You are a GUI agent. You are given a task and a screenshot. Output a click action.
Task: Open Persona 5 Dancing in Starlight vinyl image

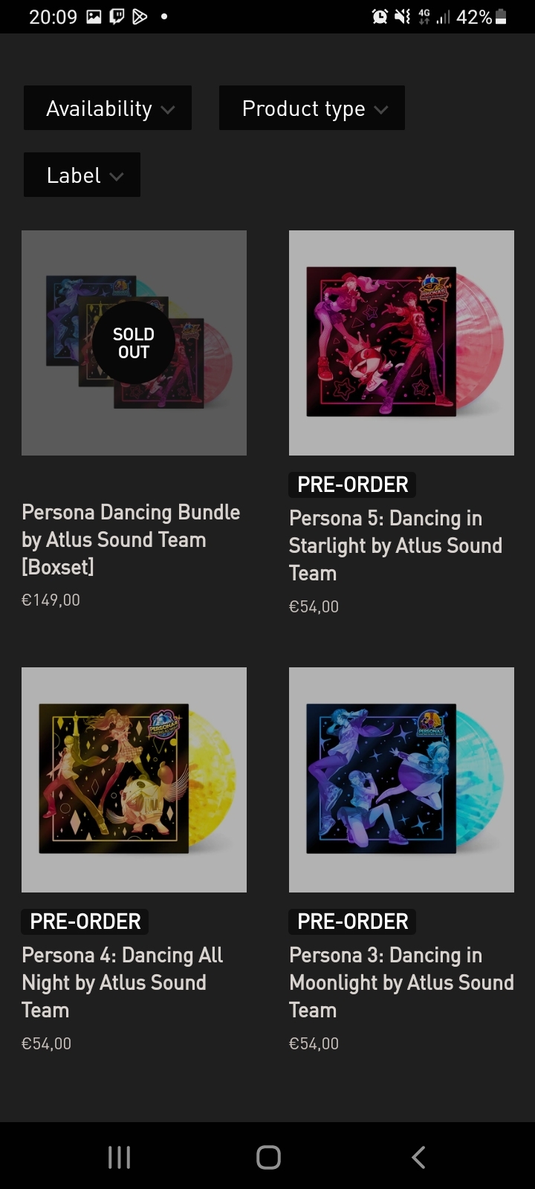click(x=401, y=343)
